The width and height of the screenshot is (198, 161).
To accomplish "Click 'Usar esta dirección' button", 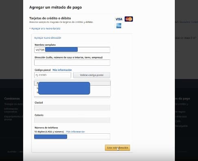I will pos(117,148).
